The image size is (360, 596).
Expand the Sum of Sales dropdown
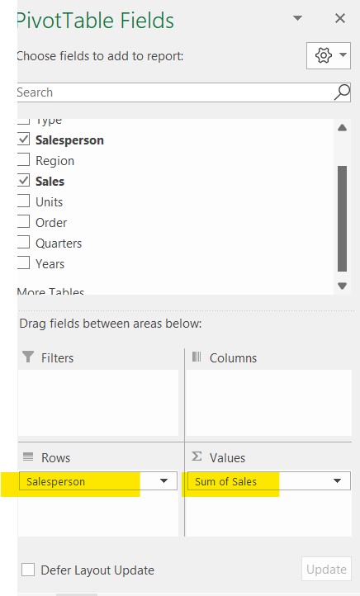[x=337, y=480]
